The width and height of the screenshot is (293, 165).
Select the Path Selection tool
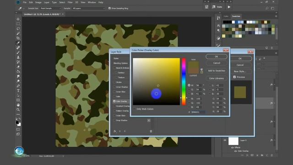18,95
